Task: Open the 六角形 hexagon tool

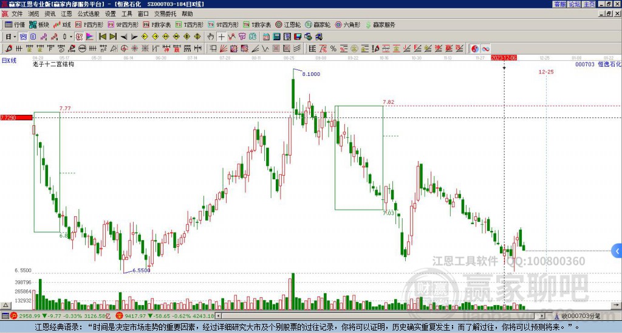Action: click(x=348, y=24)
